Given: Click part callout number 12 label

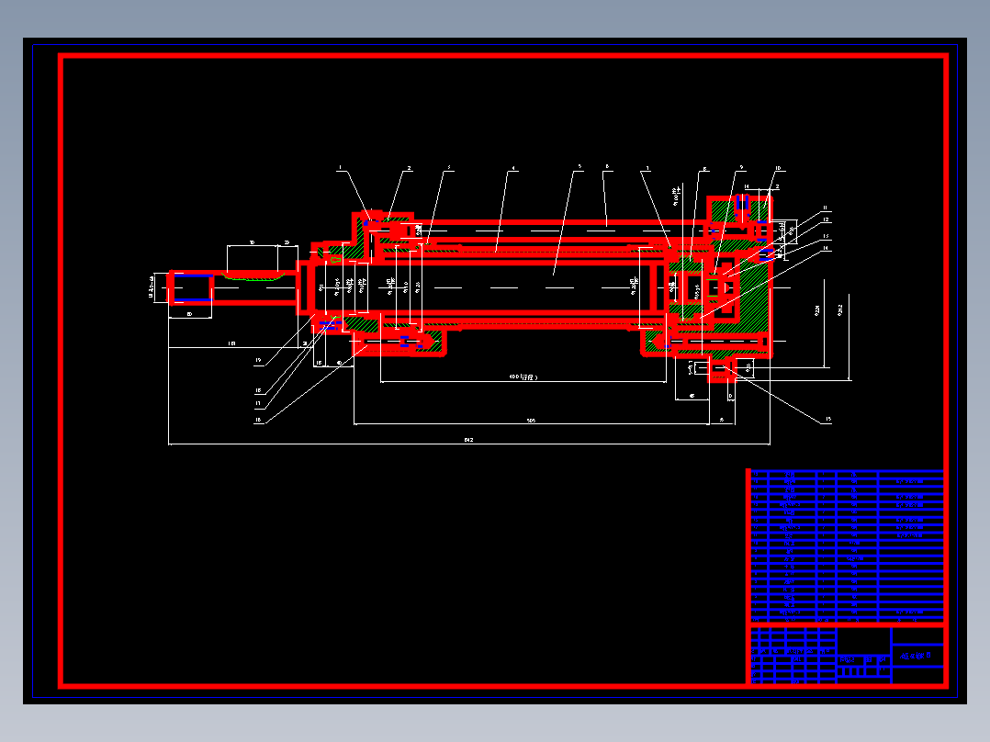Looking at the screenshot, I should pos(826,219).
